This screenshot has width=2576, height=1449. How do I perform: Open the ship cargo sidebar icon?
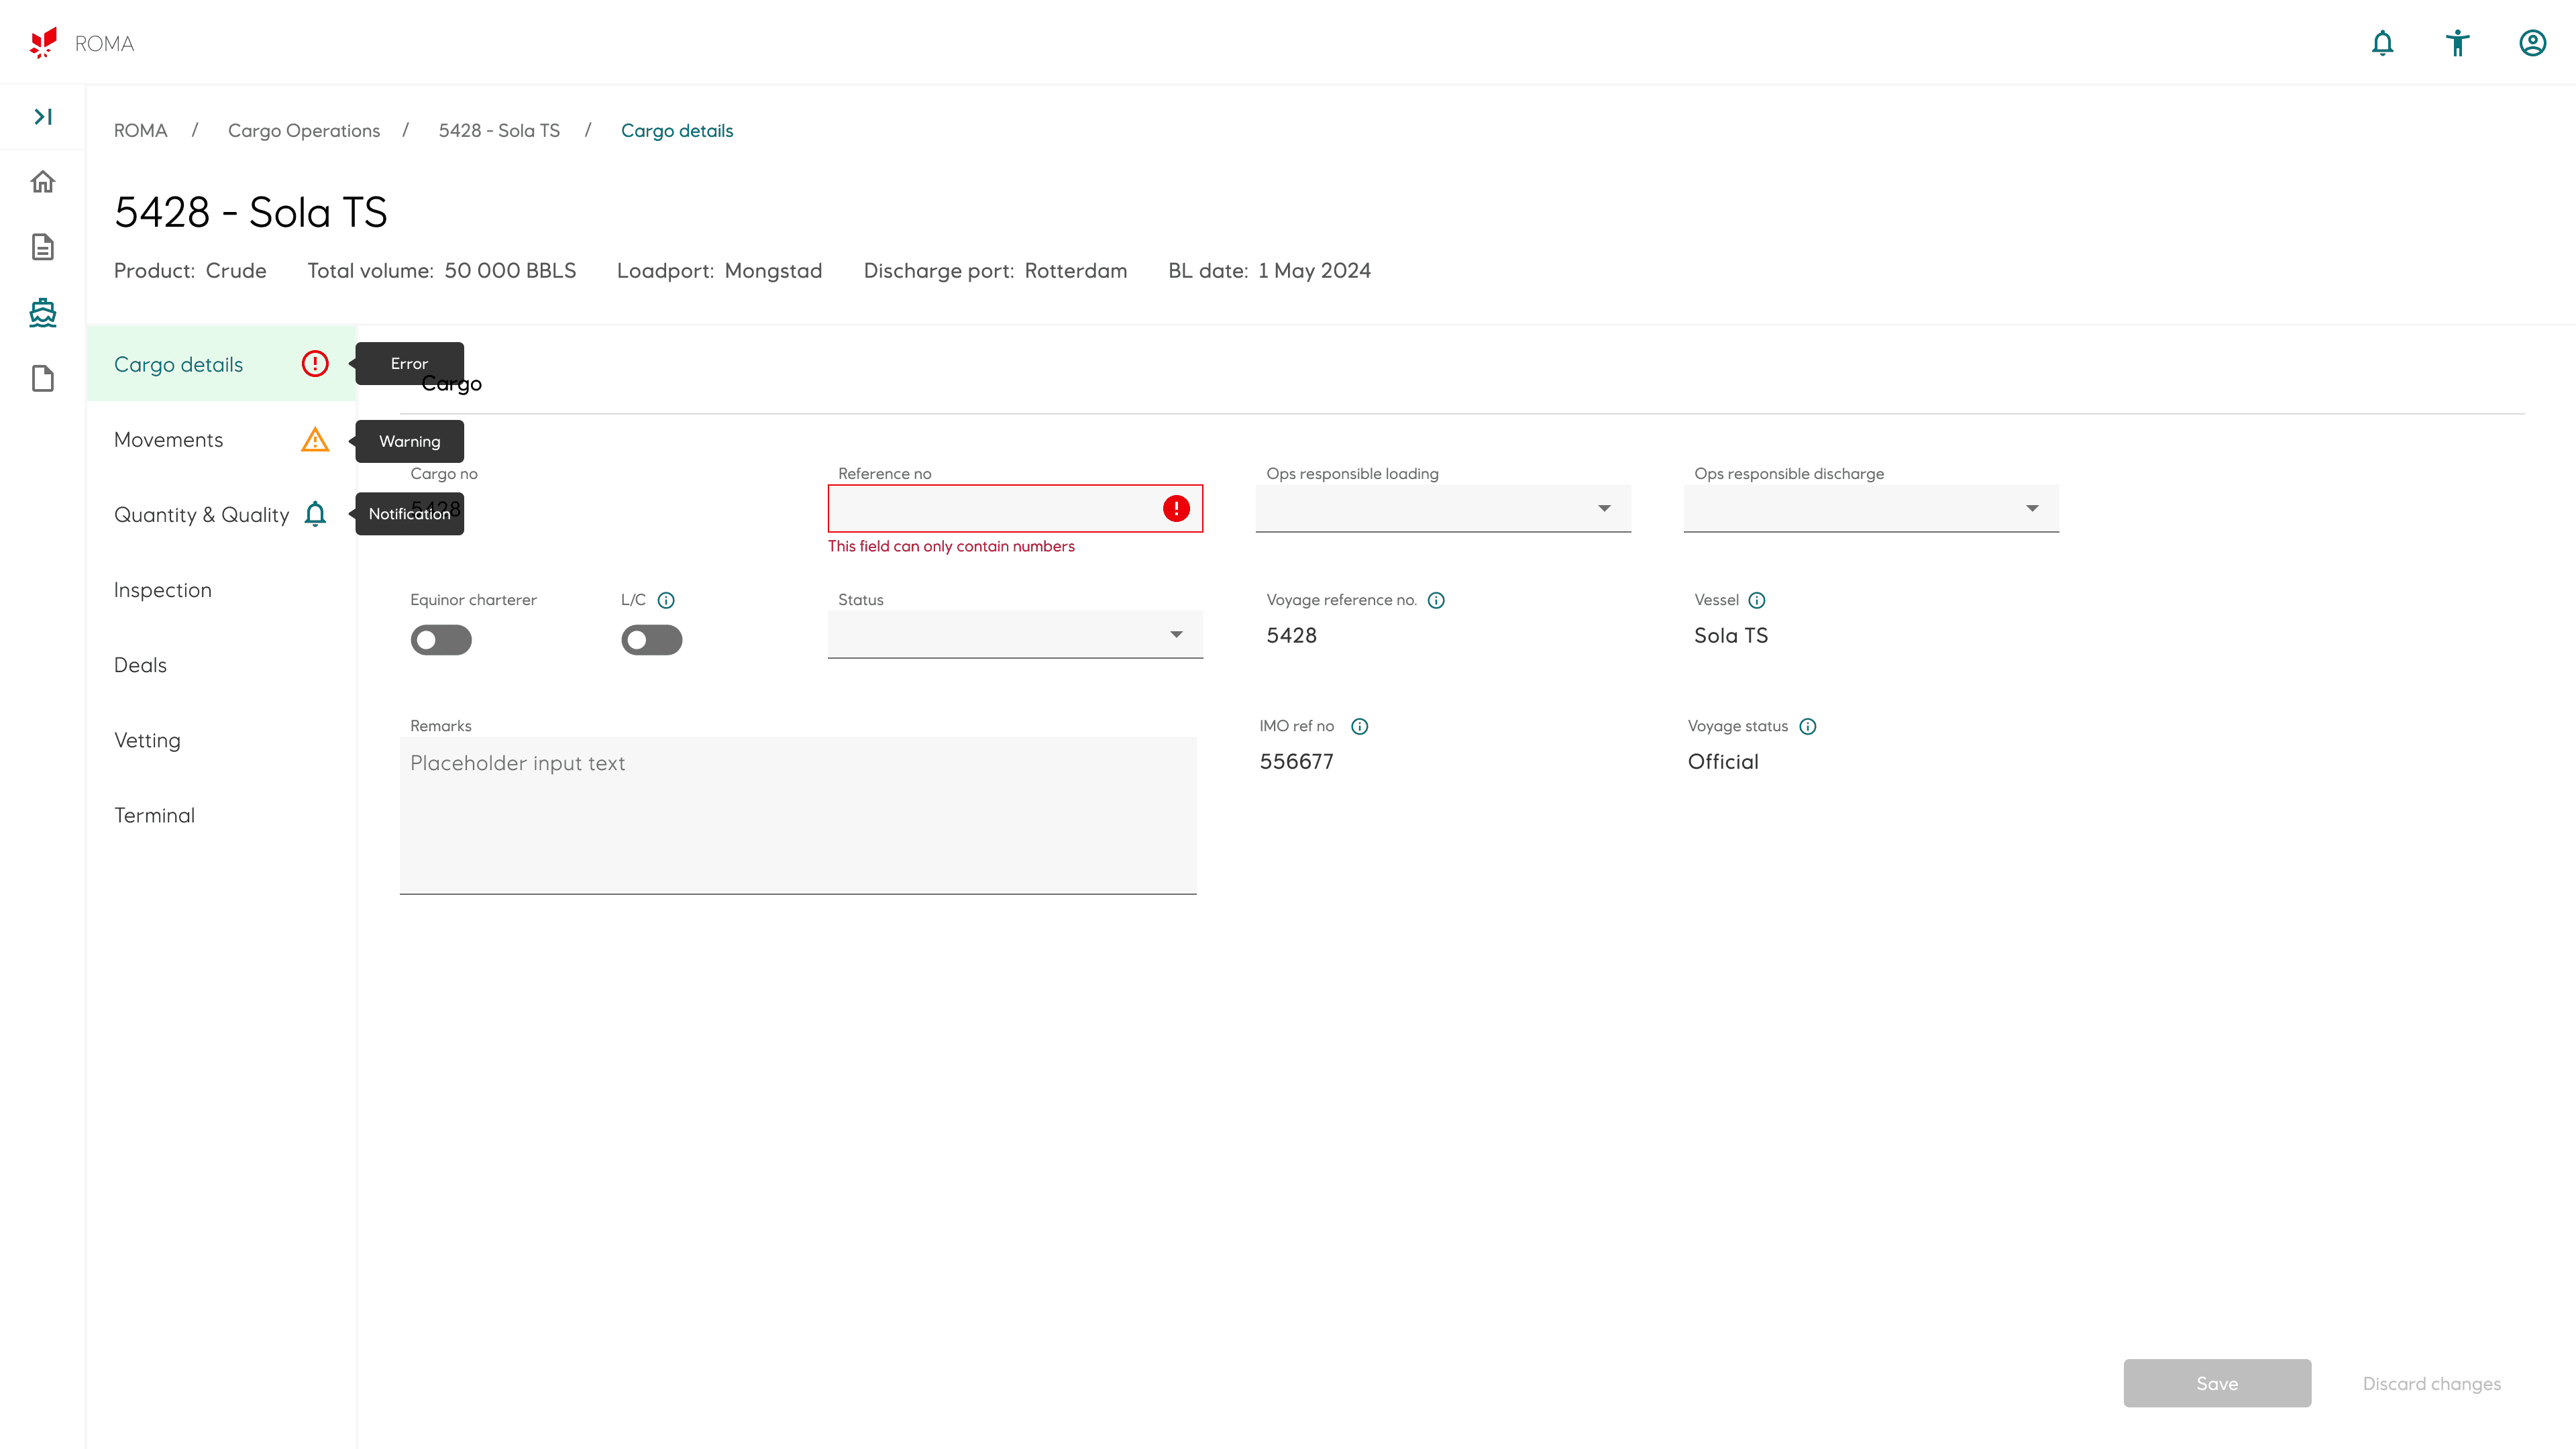43,313
